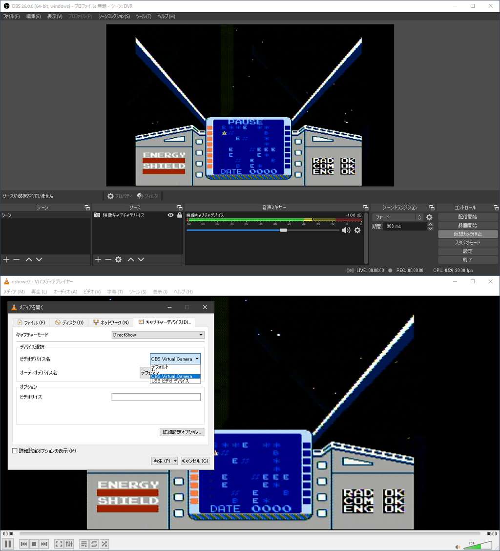Open VLC extended settings equalizer icon
The height and width of the screenshot is (551, 500).
coord(69,544)
